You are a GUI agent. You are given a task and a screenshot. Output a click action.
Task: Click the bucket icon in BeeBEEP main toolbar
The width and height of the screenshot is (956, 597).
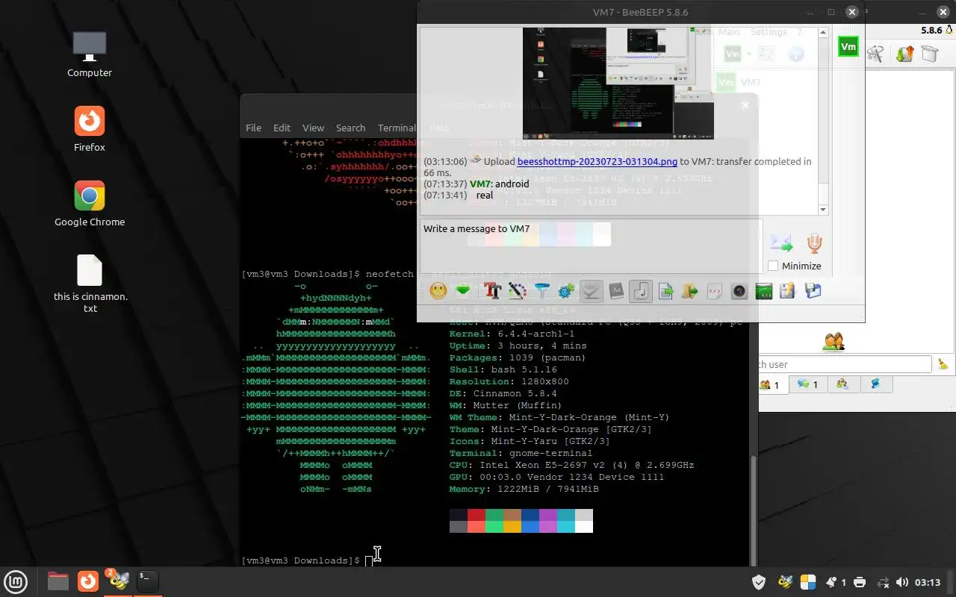(930, 54)
